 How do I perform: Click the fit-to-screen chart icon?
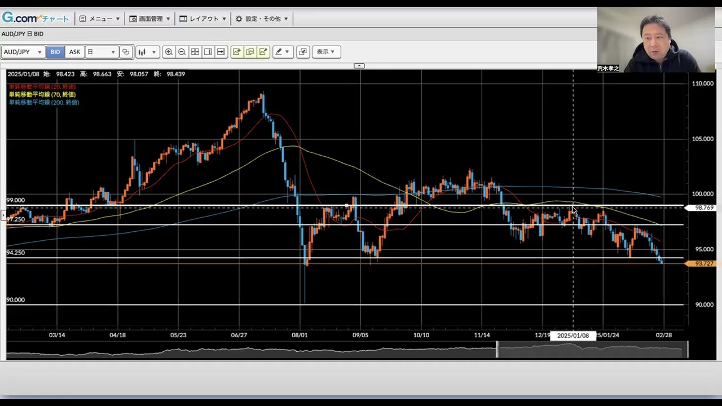[x=195, y=52]
